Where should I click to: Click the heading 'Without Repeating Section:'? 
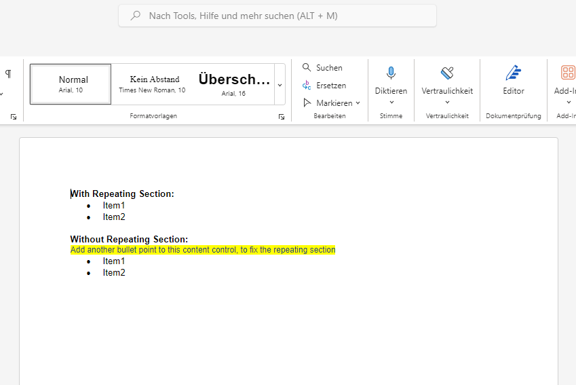129,240
